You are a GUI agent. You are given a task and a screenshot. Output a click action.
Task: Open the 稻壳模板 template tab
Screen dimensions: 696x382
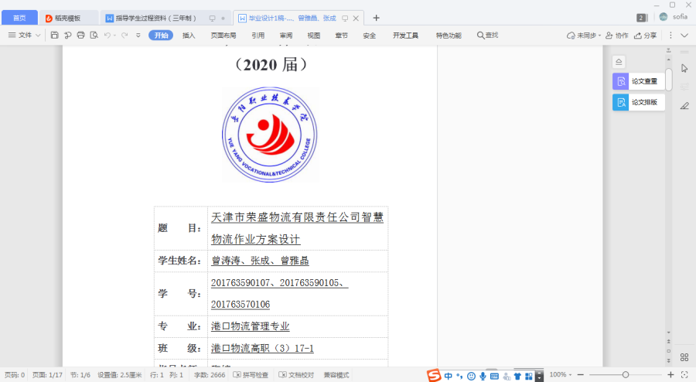(68, 19)
